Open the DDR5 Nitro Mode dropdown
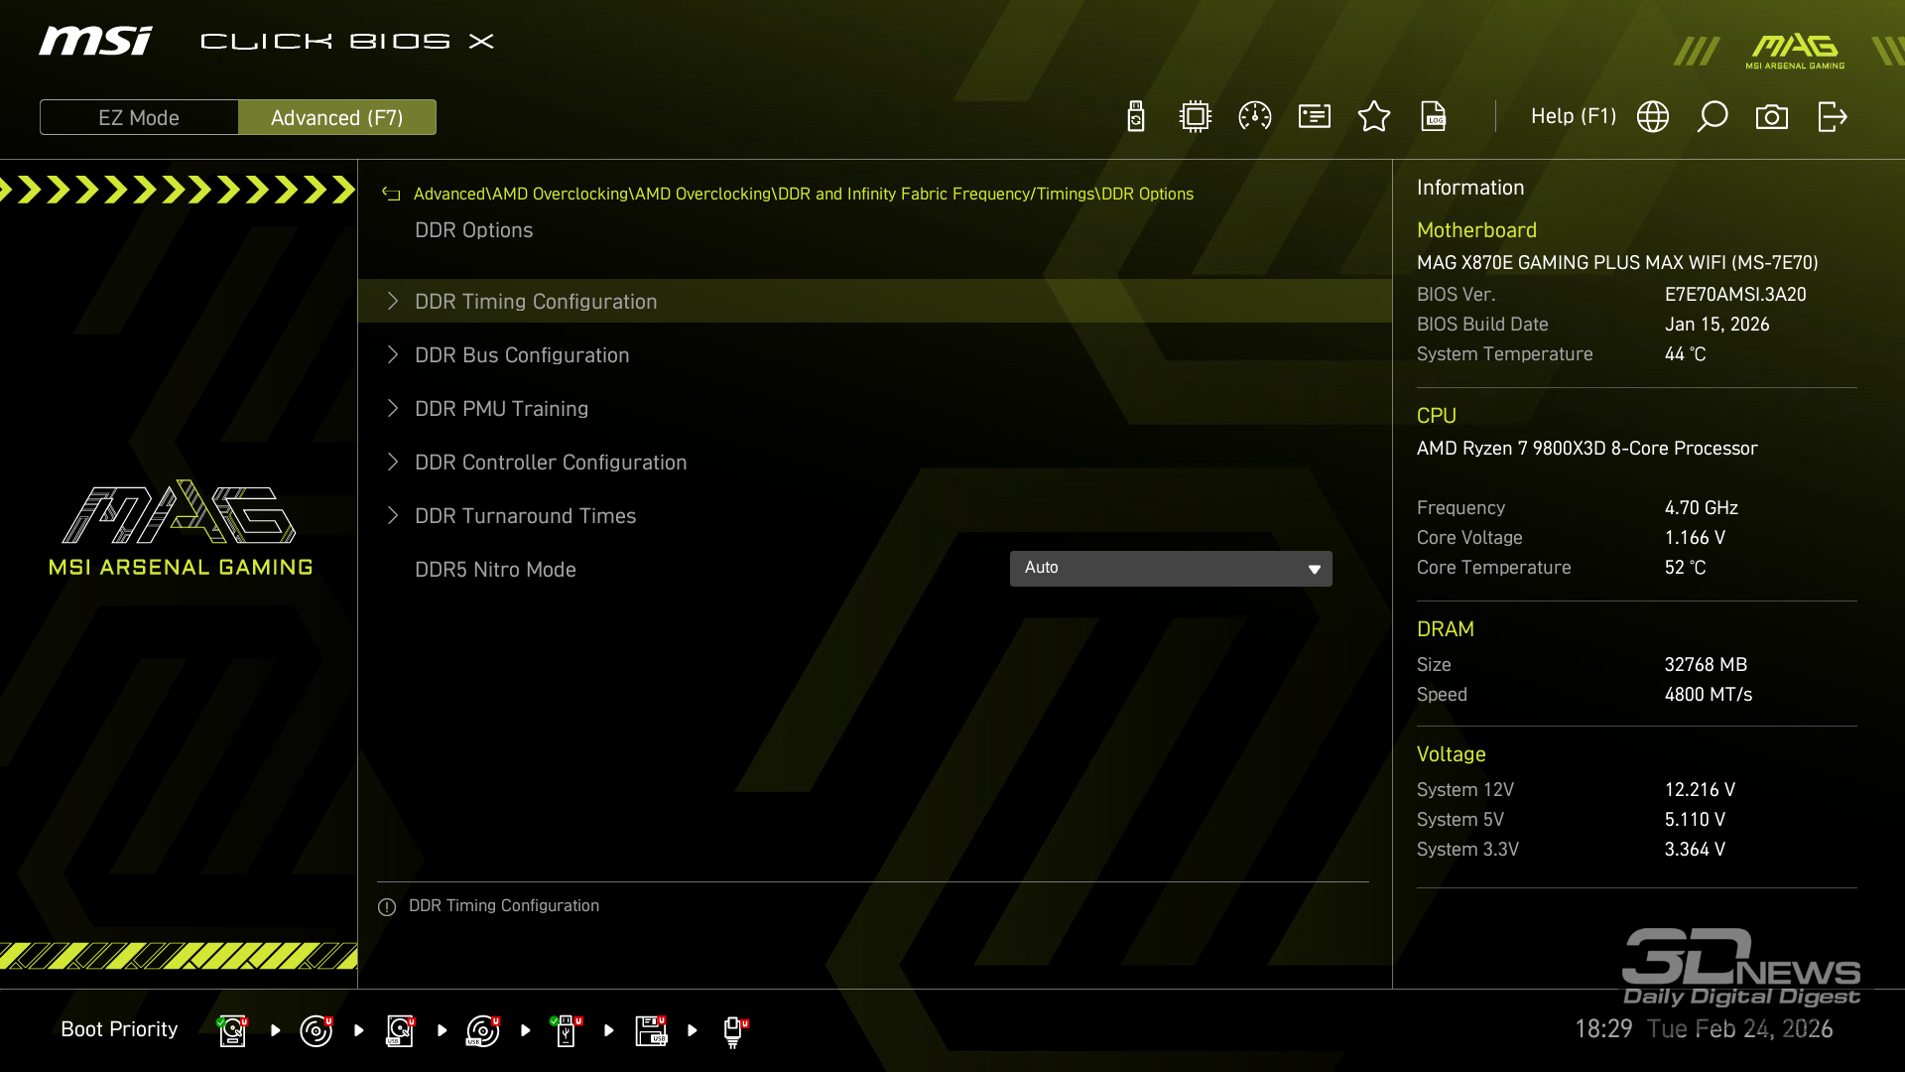This screenshot has width=1905, height=1072. pos(1171,569)
